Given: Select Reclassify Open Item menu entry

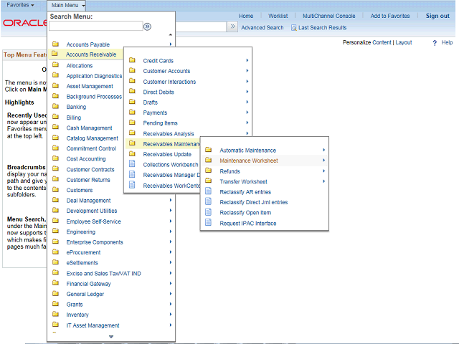Looking at the screenshot, I should click(245, 213).
